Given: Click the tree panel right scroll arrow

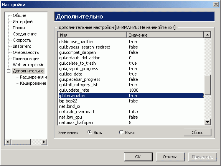Looking at the screenshot, I should (44, 142).
